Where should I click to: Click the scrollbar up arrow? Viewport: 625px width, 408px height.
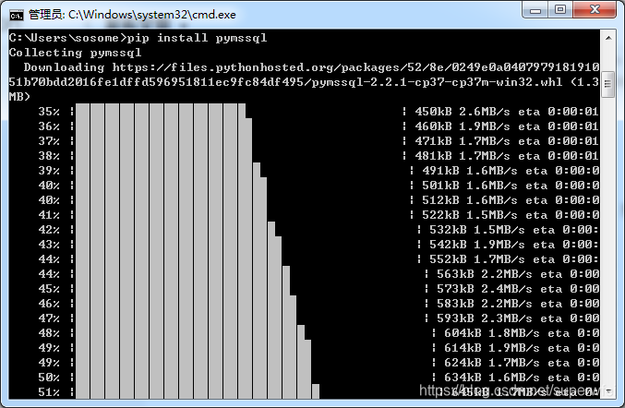[608, 38]
